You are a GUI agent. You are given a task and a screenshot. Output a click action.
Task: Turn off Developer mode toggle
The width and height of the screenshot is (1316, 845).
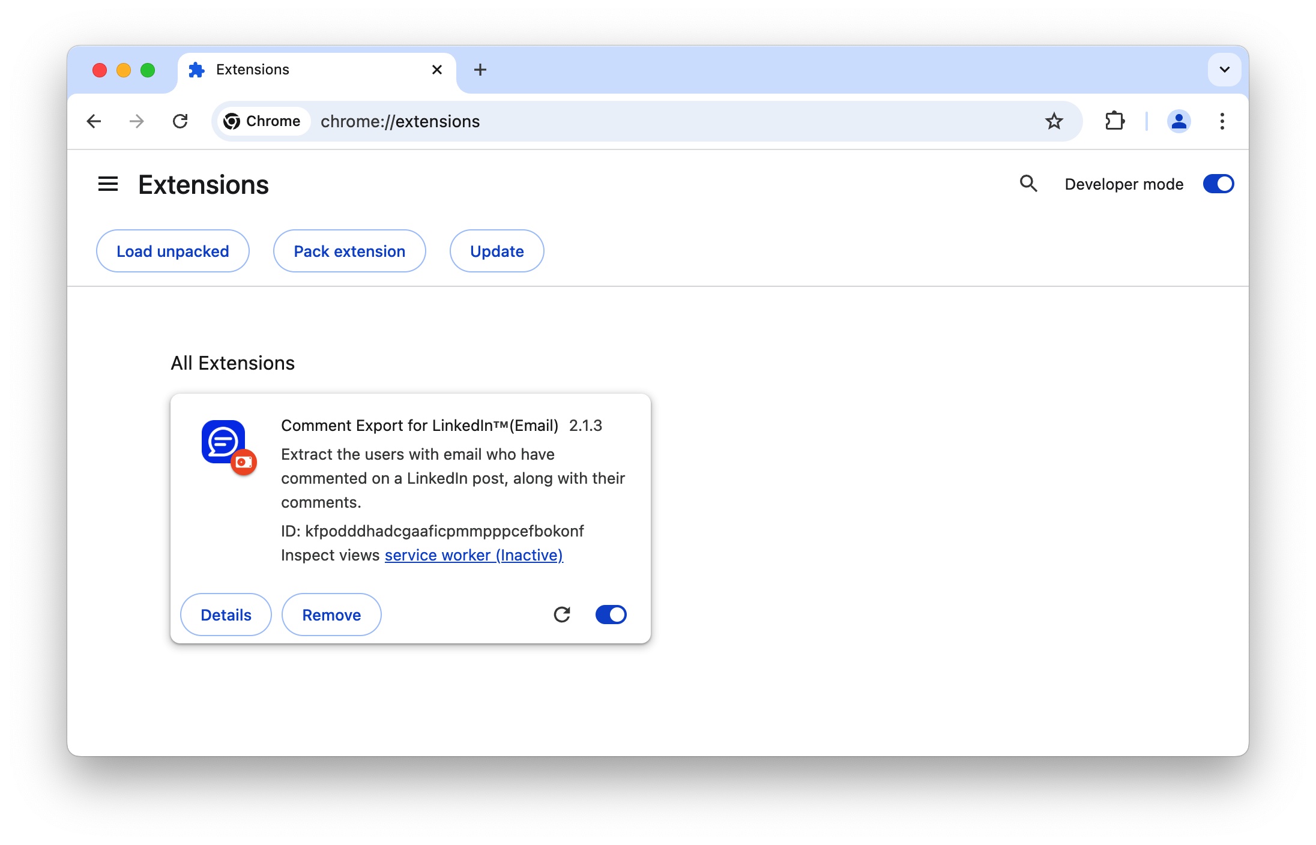pyautogui.click(x=1218, y=184)
